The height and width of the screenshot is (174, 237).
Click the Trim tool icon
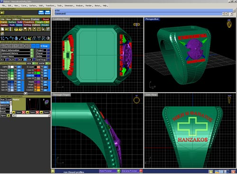pyautogui.click(x=44, y=38)
